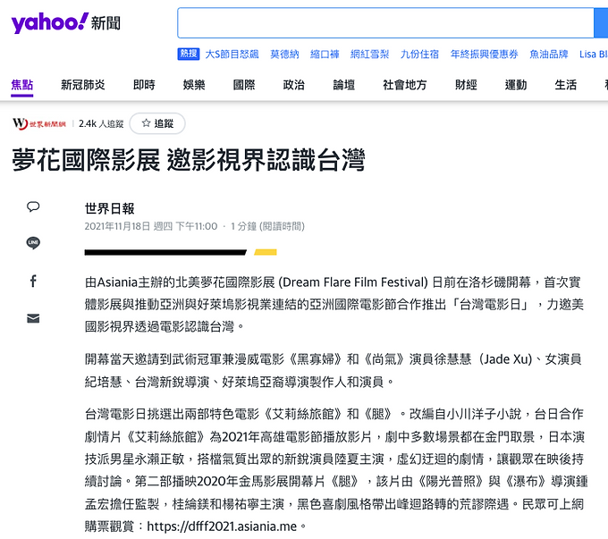Click the 熱搜 hot search badge
Screen dimensions: 608x539
(x=189, y=54)
